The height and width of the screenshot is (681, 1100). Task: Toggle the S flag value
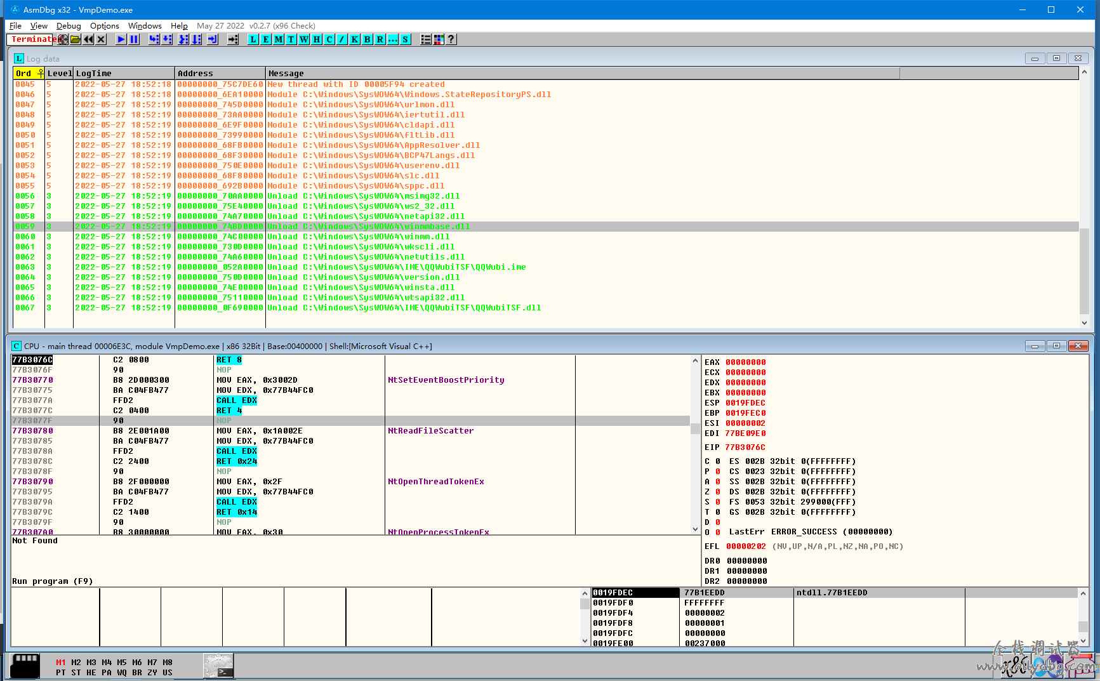(718, 502)
